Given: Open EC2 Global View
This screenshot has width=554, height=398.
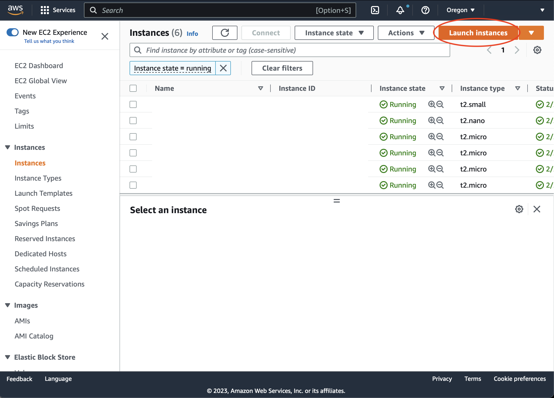Looking at the screenshot, I should pyautogui.click(x=41, y=81).
